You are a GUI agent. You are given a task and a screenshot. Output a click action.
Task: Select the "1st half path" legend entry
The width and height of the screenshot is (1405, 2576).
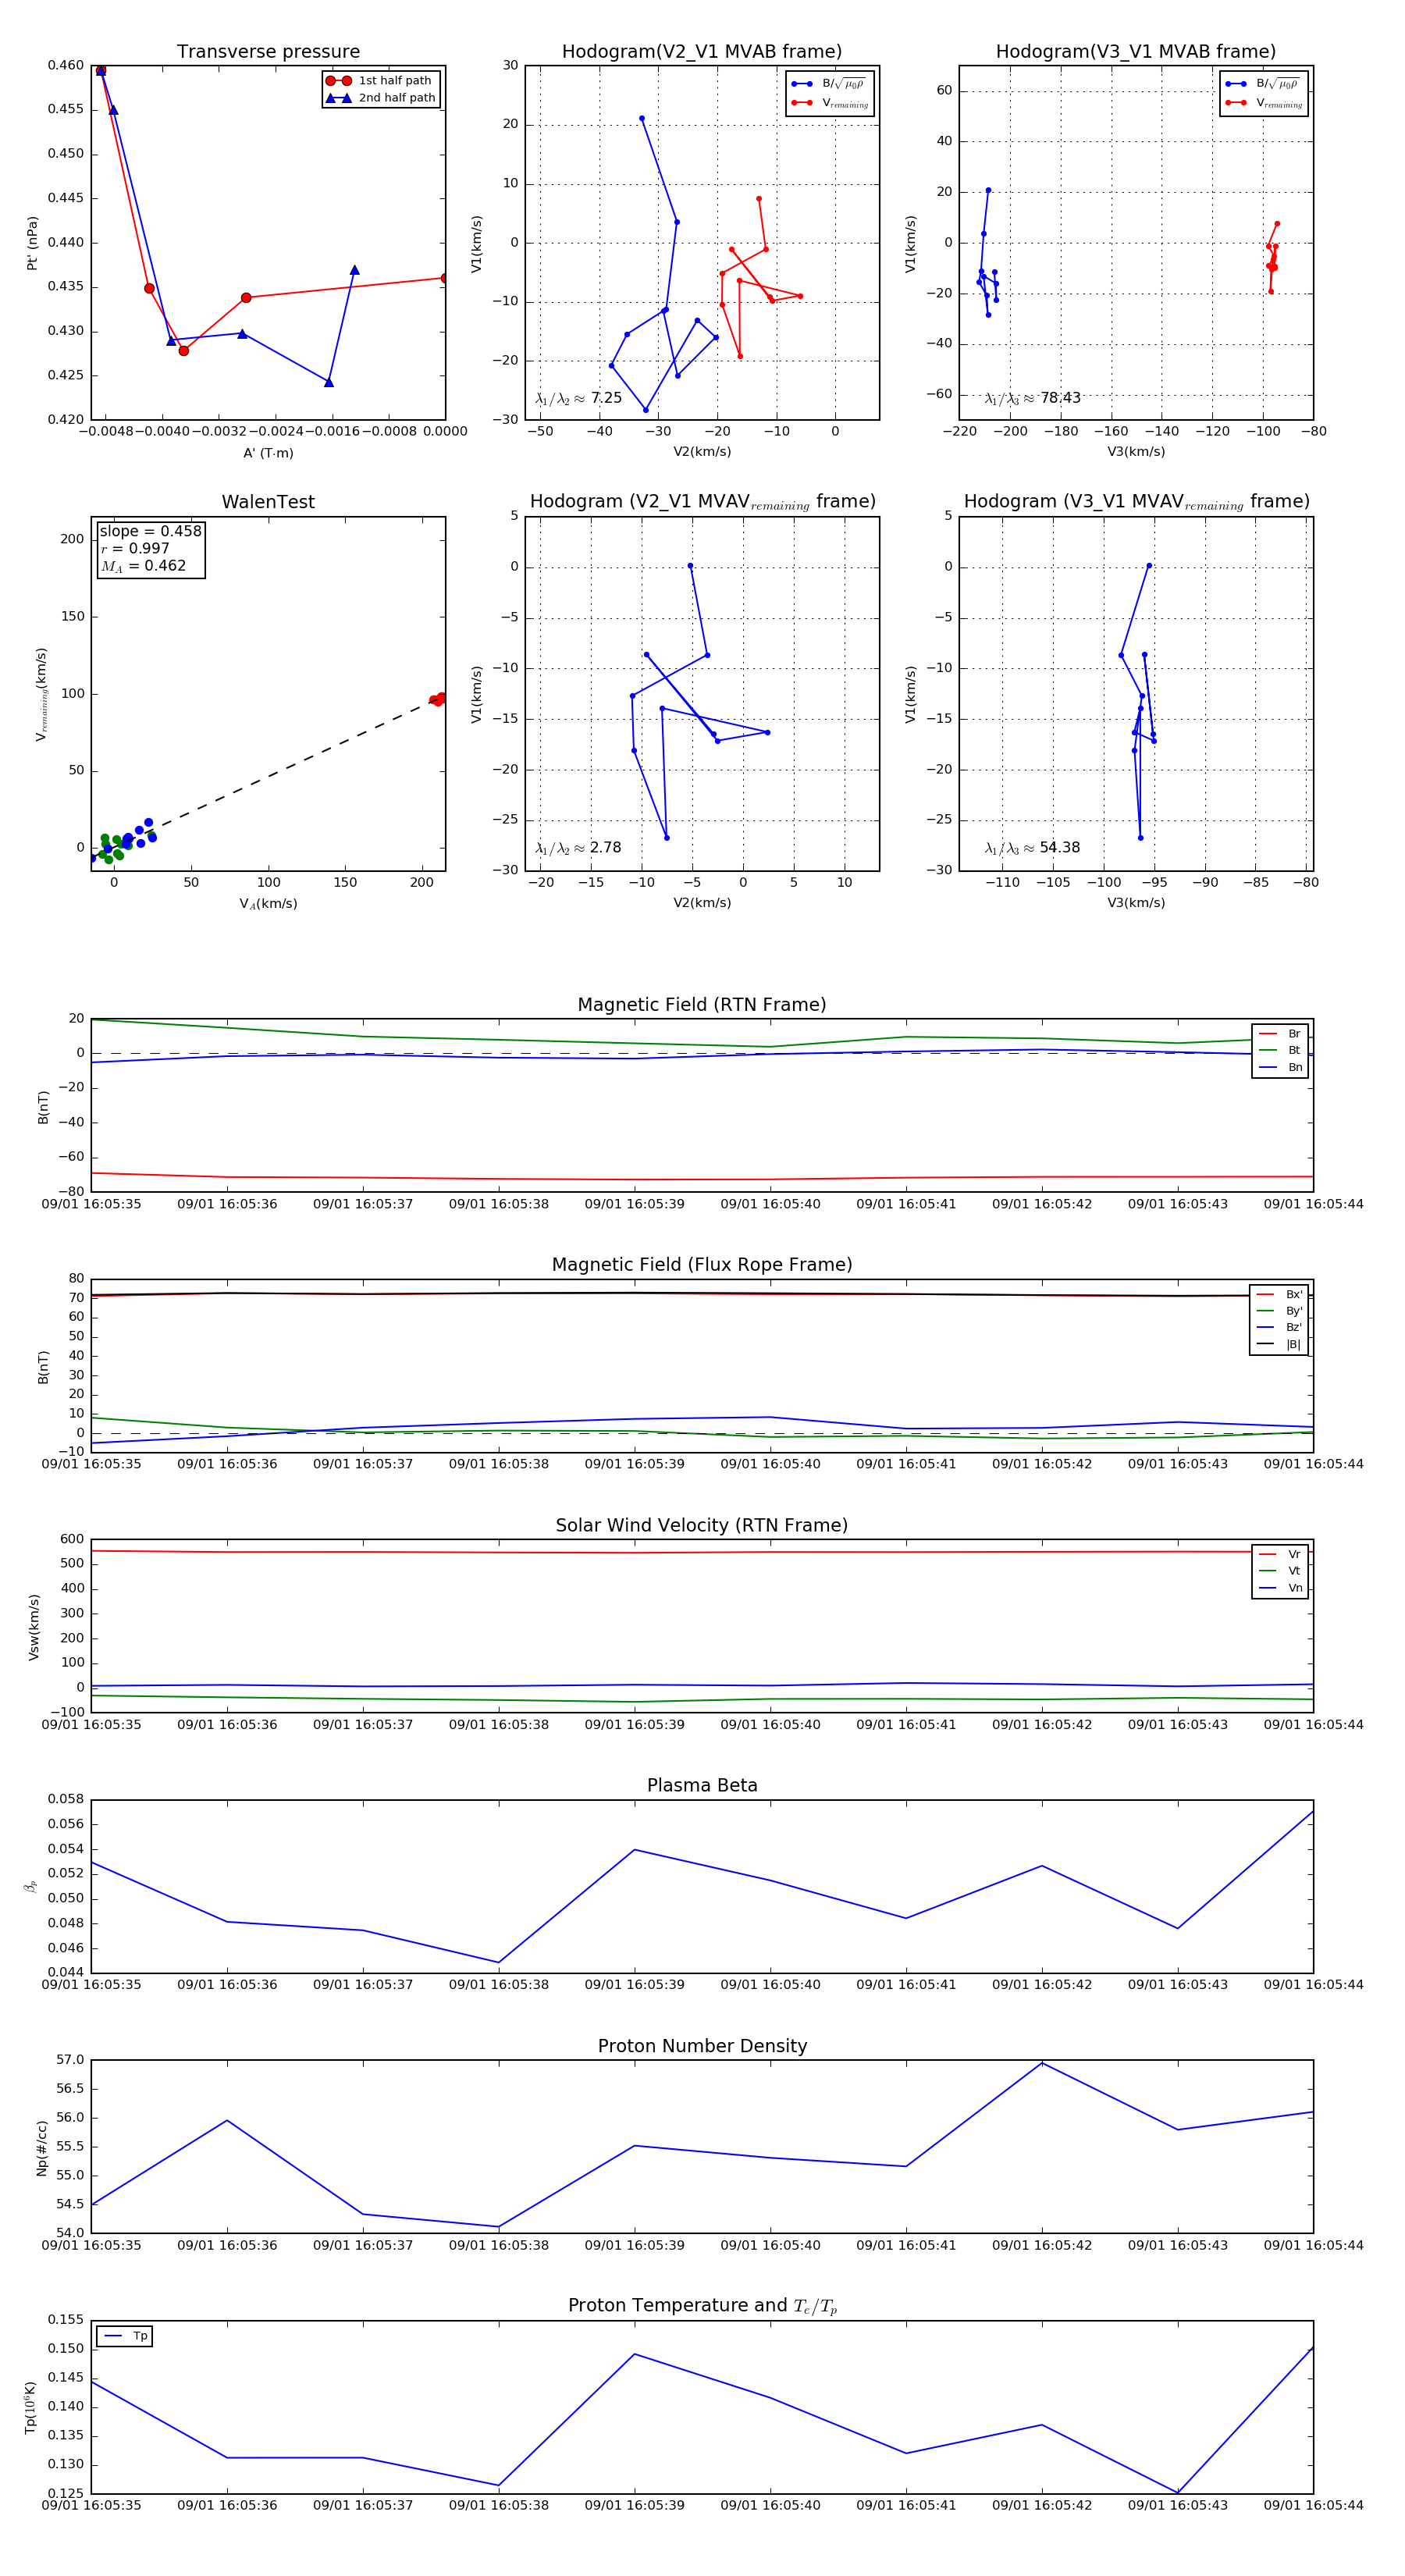381,81
